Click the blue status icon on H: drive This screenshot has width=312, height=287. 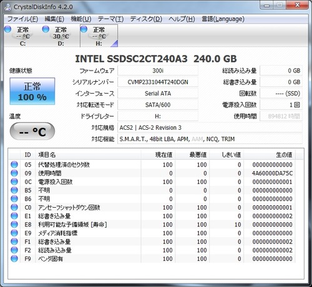point(84,29)
